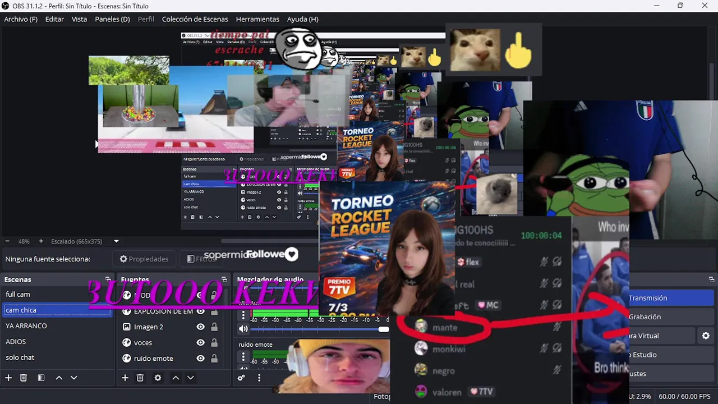Move source down in Fuentes toolbar
718x404 pixels.
click(x=190, y=378)
